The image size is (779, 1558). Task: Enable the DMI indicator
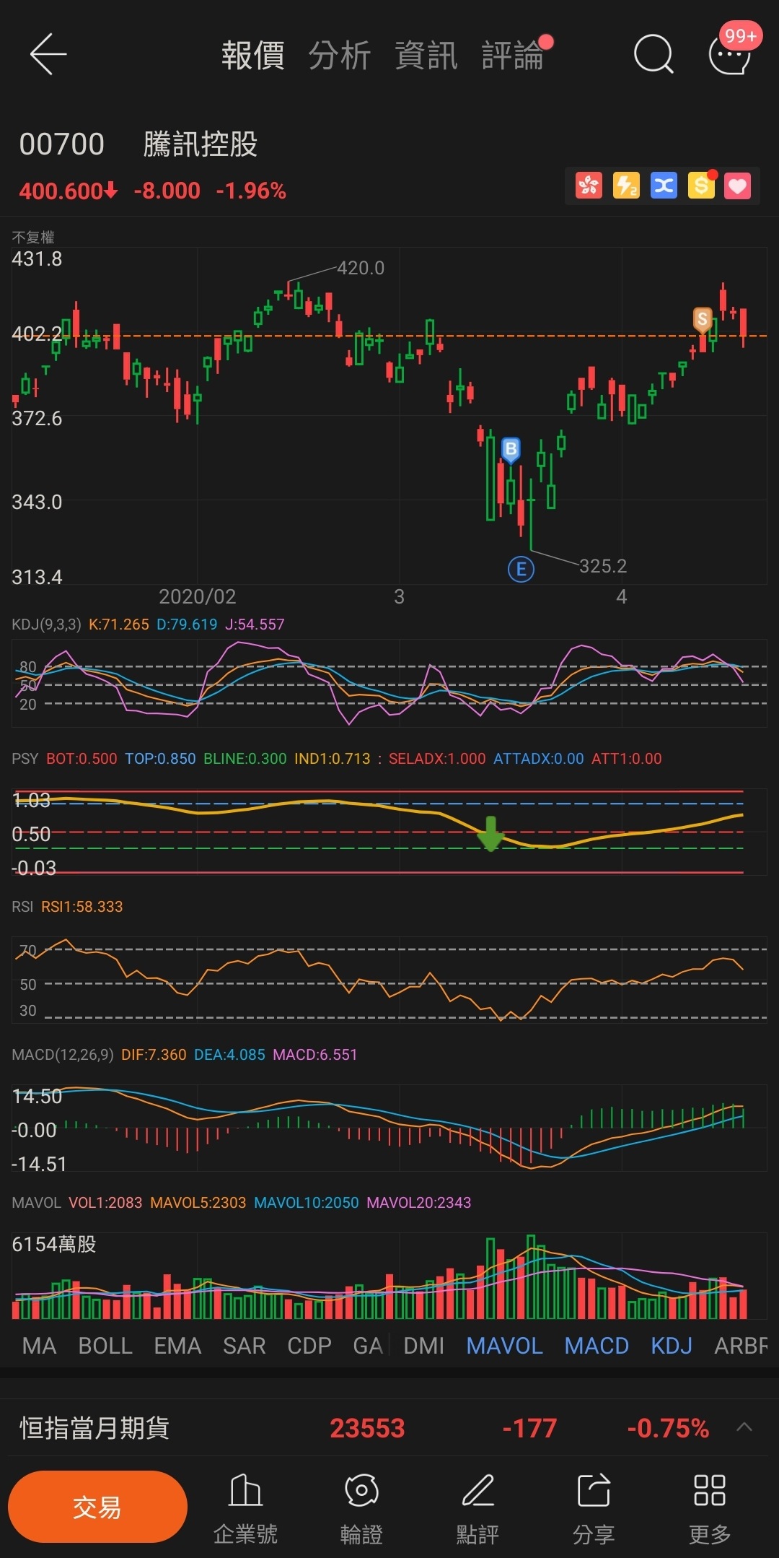click(424, 1346)
